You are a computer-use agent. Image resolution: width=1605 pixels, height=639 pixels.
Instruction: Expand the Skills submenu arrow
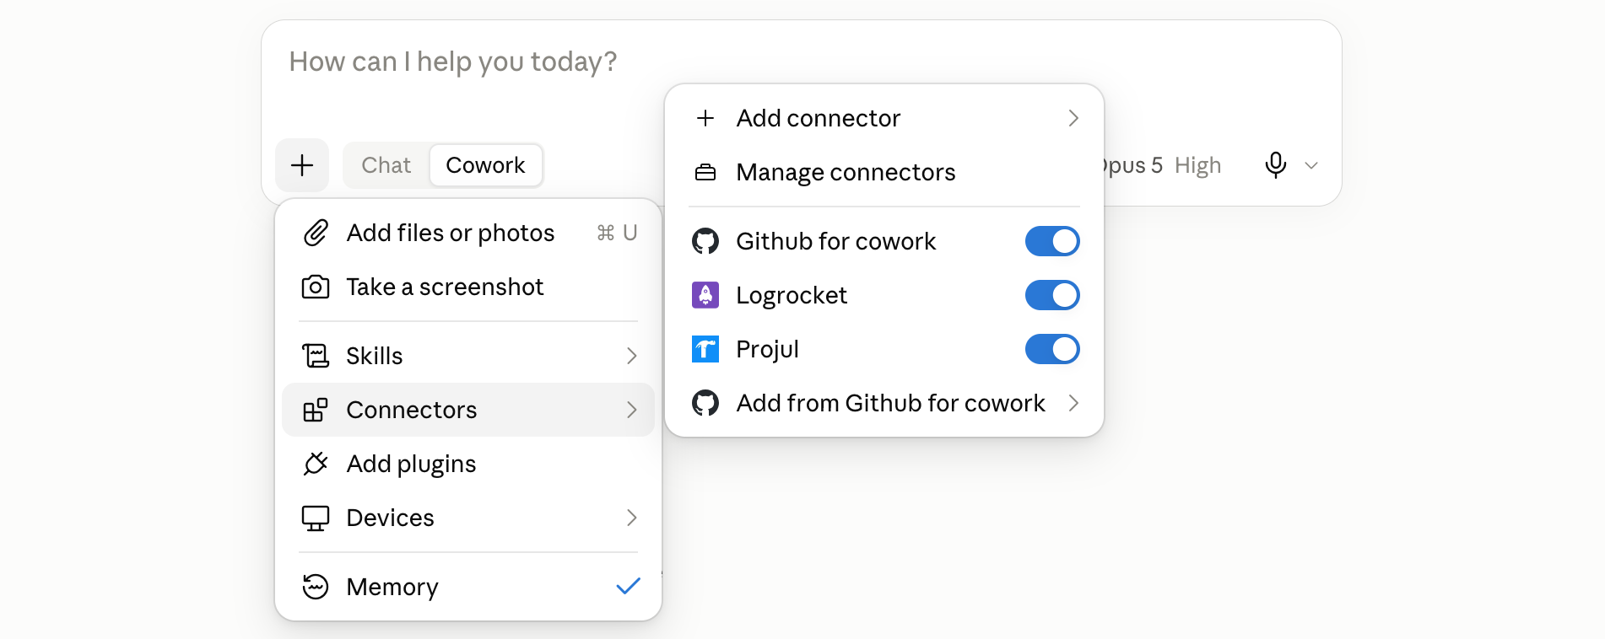(632, 356)
